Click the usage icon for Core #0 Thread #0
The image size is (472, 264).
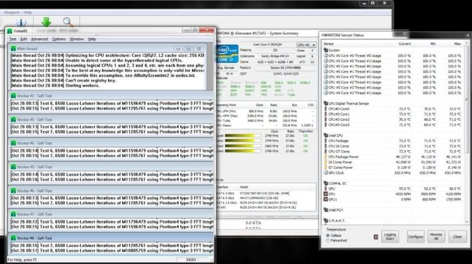click(x=325, y=55)
